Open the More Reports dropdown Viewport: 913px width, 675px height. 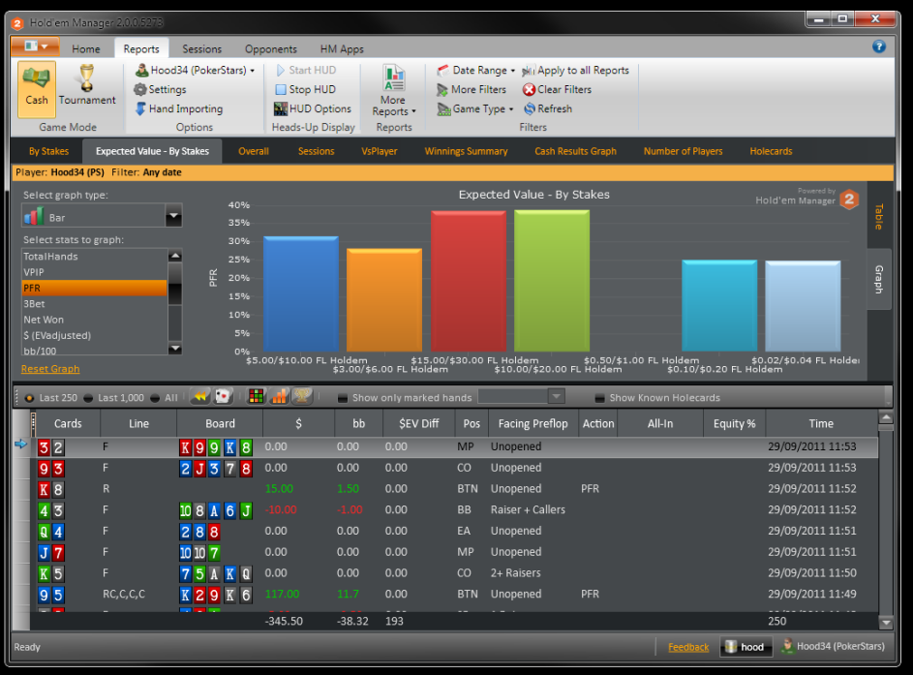coord(393,93)
